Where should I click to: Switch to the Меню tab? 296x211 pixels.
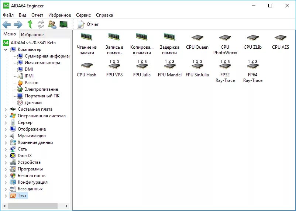(x=10, y=34)
